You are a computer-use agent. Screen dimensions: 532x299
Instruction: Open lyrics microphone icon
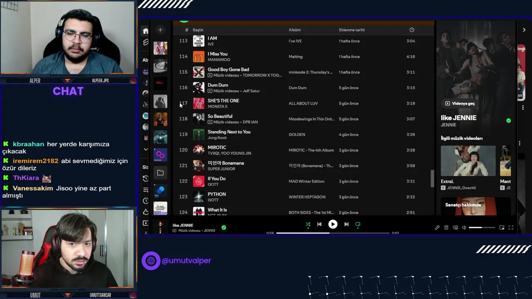click(x=437, y=228)
